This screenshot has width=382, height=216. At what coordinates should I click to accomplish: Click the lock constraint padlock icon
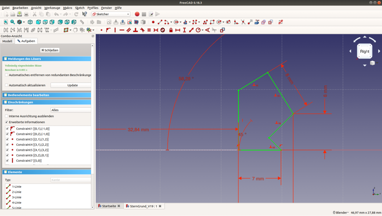pos(171,30)
